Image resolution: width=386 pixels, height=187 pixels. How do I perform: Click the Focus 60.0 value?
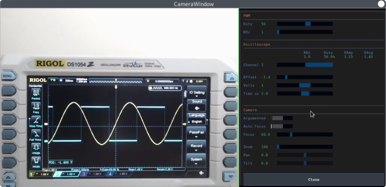click(x=266, y=135)
